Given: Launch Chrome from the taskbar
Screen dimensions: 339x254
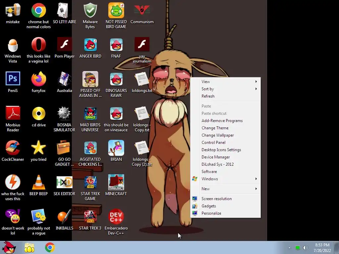Looking at the screenshot, I should (50, 248).
